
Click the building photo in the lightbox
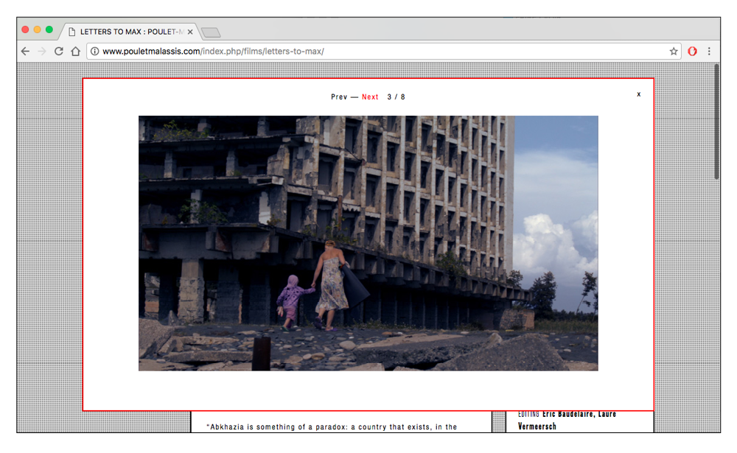368,243
